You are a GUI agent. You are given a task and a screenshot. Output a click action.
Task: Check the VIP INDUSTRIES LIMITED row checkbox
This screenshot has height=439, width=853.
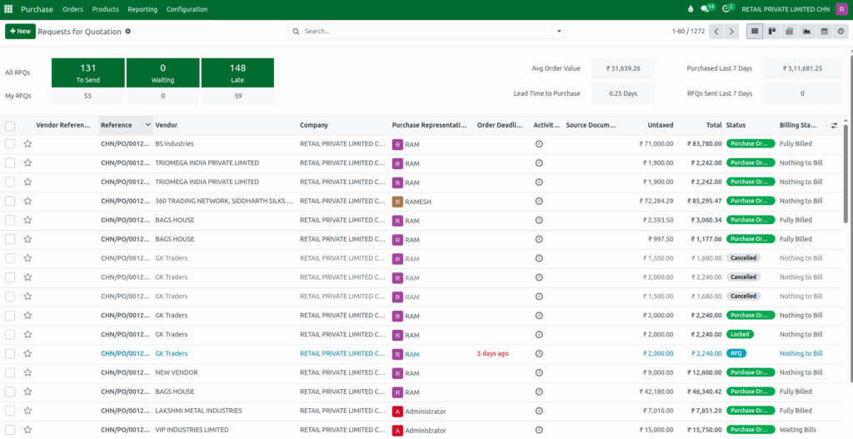[x=10, y=430]
